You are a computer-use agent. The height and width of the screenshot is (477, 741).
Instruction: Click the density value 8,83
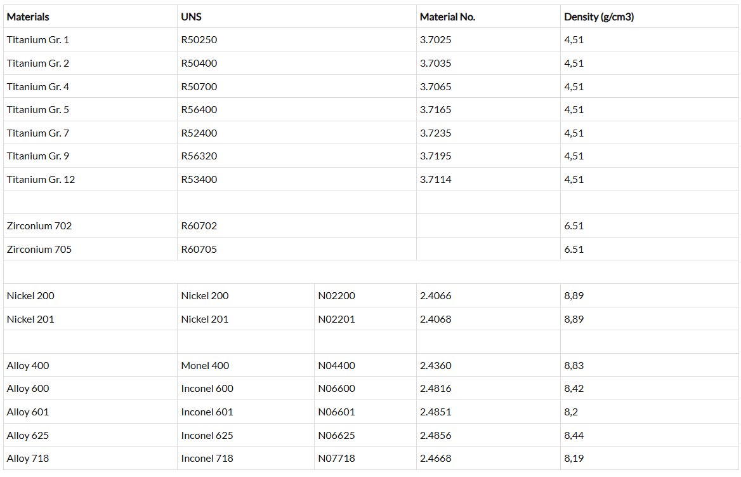point(574,366)
